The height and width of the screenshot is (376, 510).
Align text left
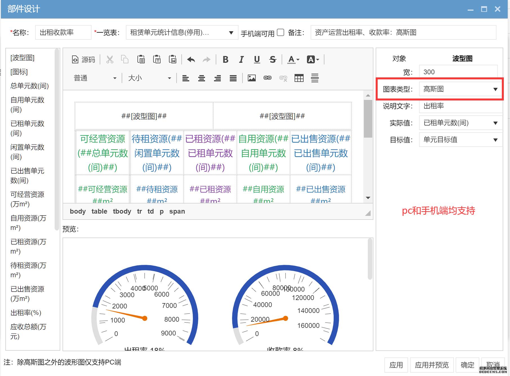pos(186,78)
